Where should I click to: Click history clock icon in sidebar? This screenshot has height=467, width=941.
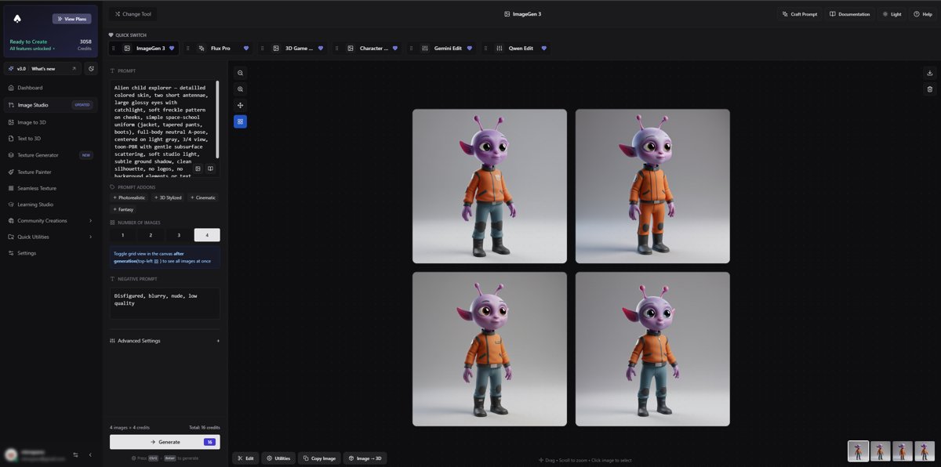(91, 69)
